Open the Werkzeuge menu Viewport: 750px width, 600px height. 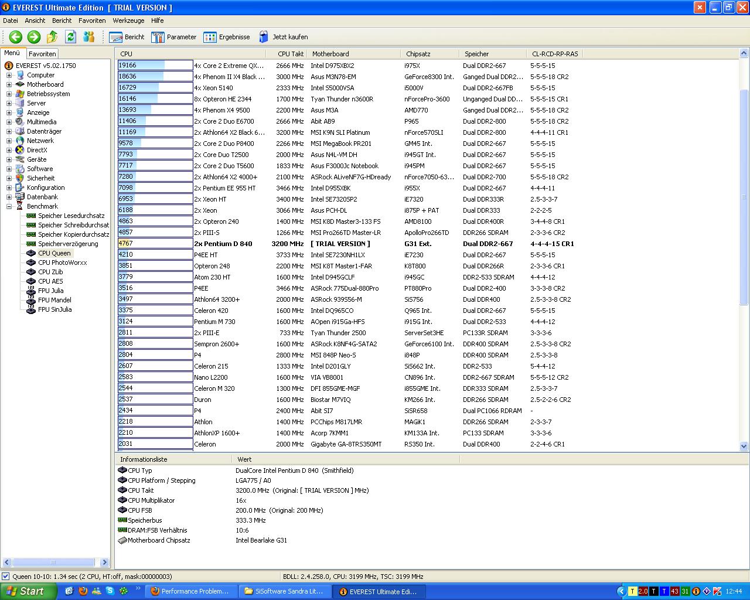(128, 21)
